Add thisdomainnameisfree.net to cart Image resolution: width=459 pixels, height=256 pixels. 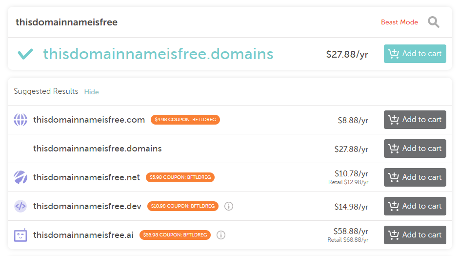tap(415, 177)
